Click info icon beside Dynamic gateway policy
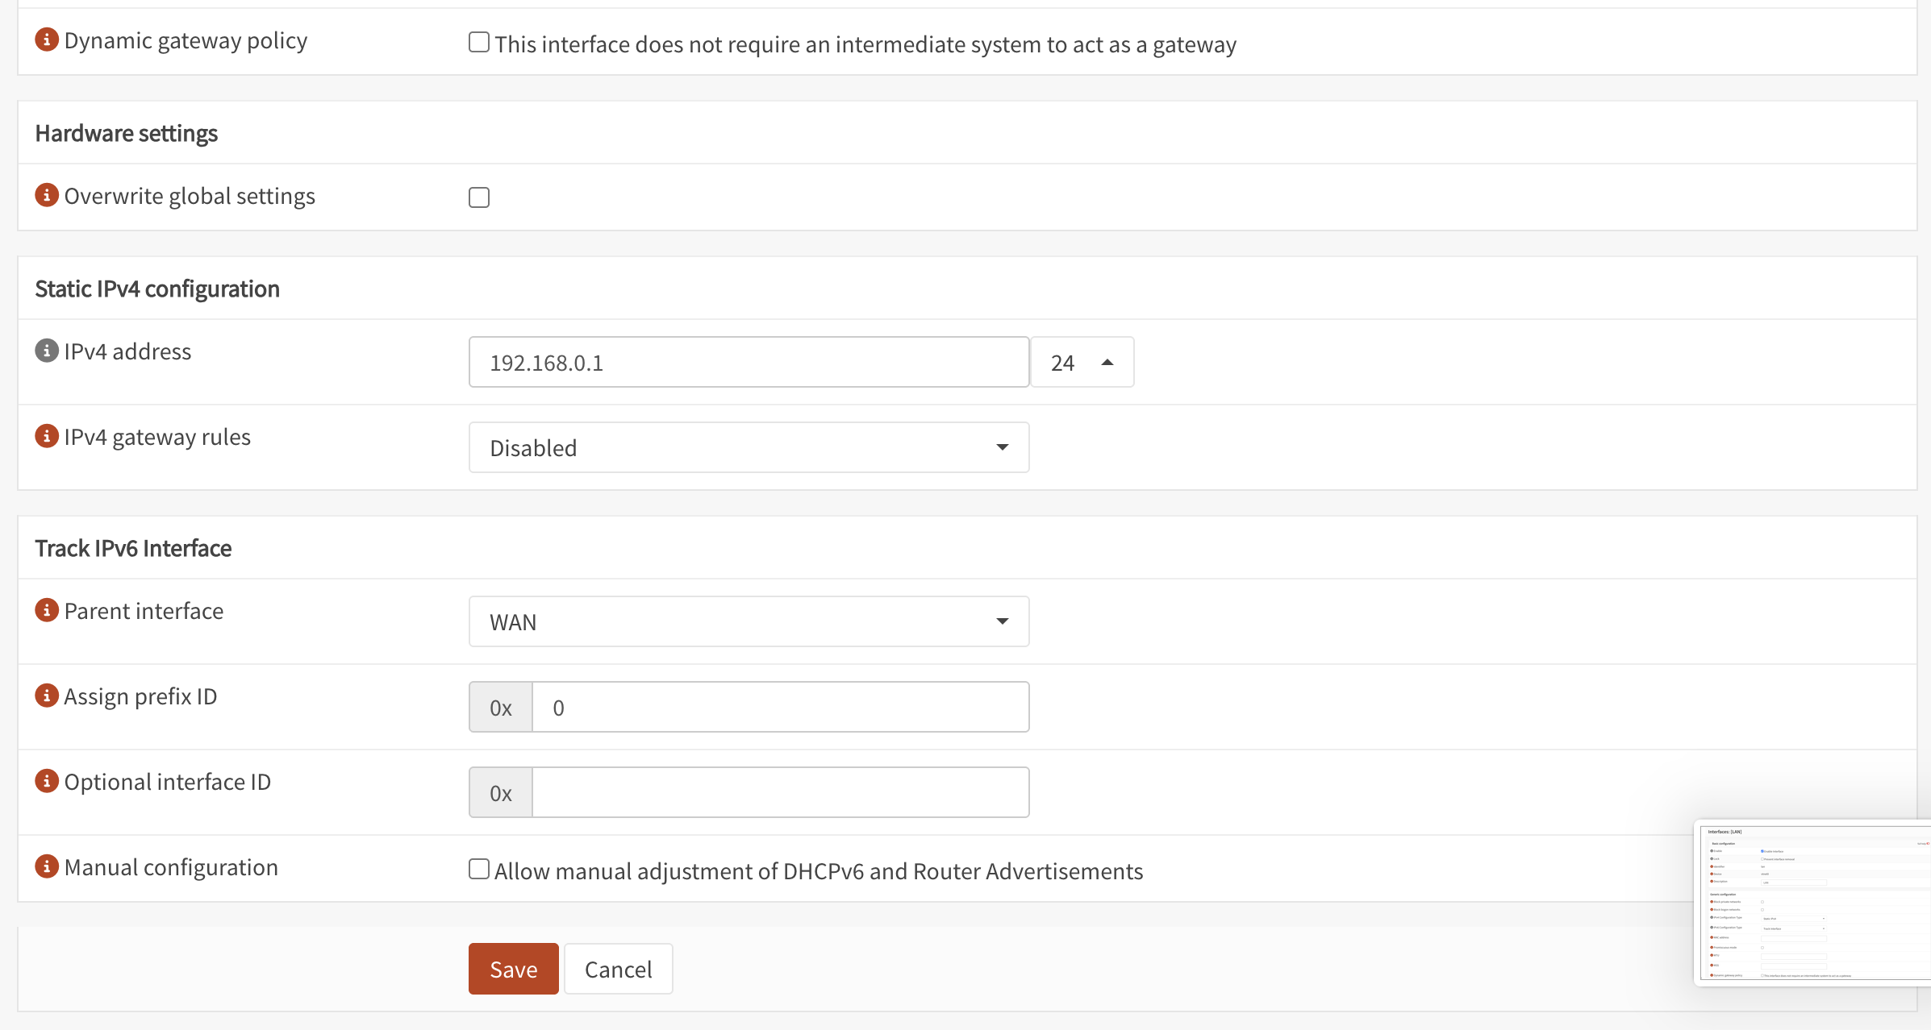Screen dimensions: 1931x1030 (47, 39)
